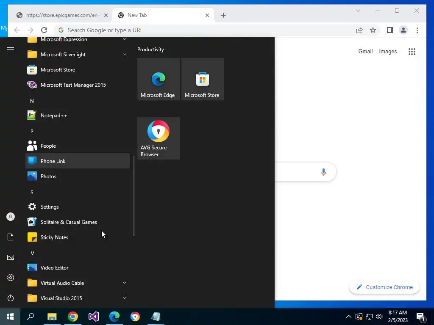Open Chrome profile avatar menu
The image size is (434, 325).
pyautogui.click(x=403, y=30)
